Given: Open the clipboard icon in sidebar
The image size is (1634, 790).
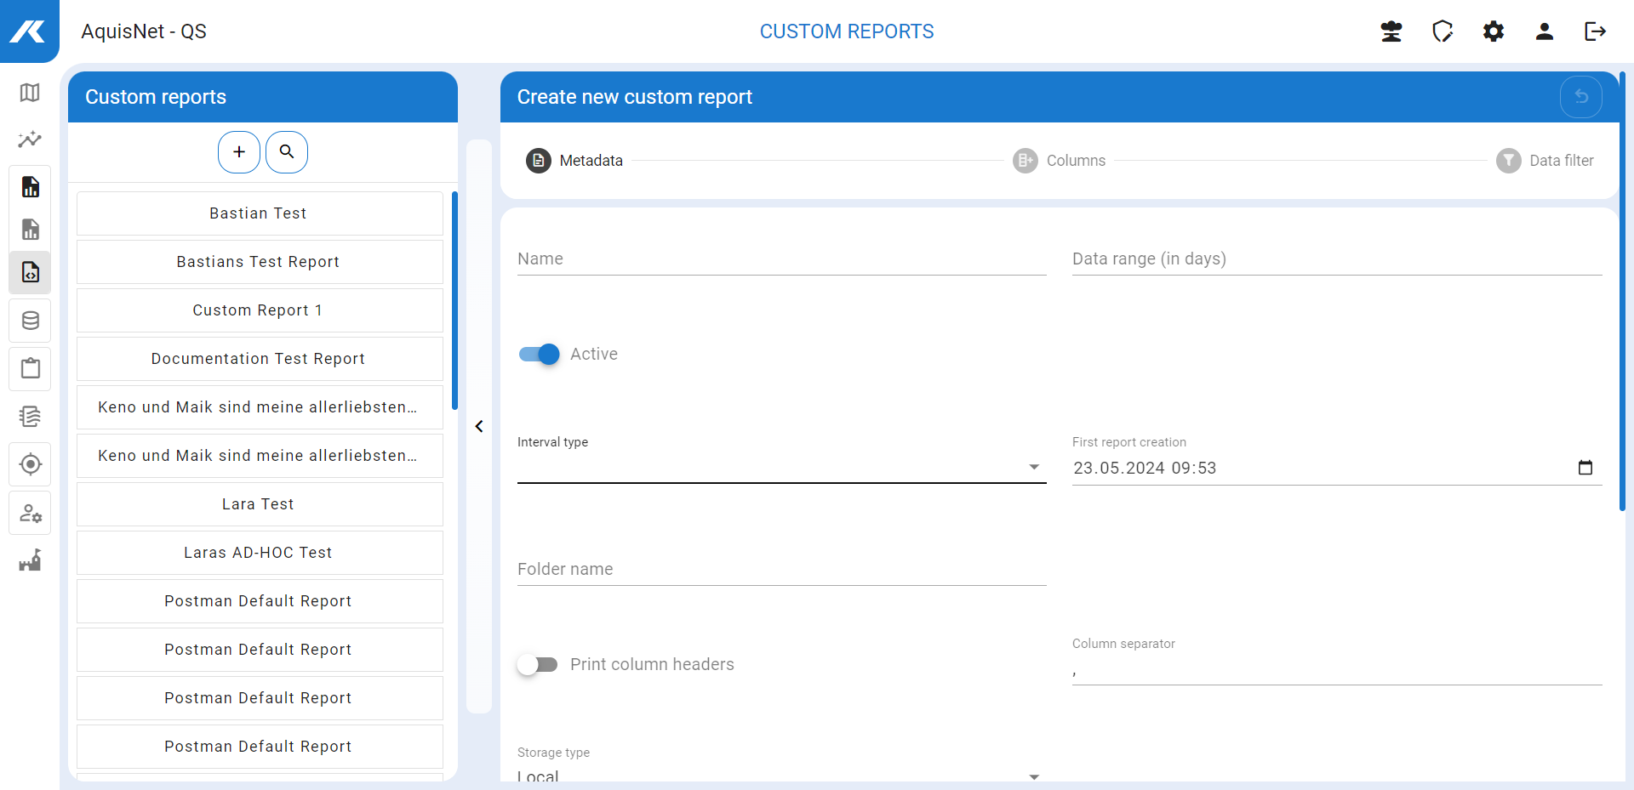Looking at the screenshot, I should 30,368.
